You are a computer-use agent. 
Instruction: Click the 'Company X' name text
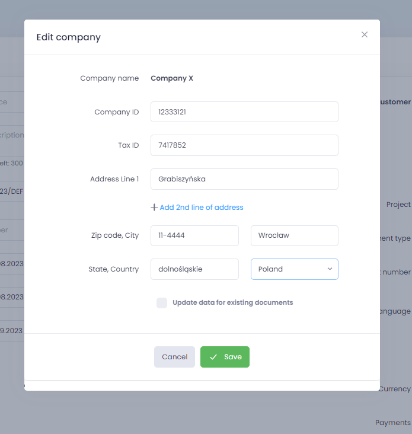coord(172,78)
